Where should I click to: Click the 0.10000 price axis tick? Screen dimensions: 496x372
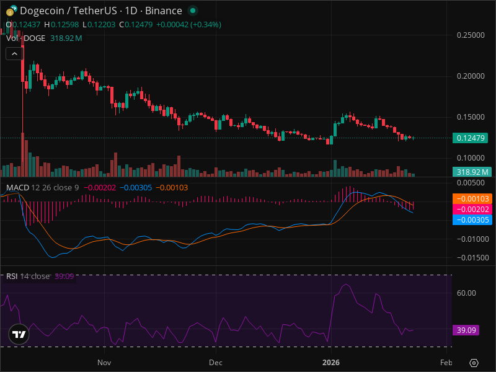(471, 158)
